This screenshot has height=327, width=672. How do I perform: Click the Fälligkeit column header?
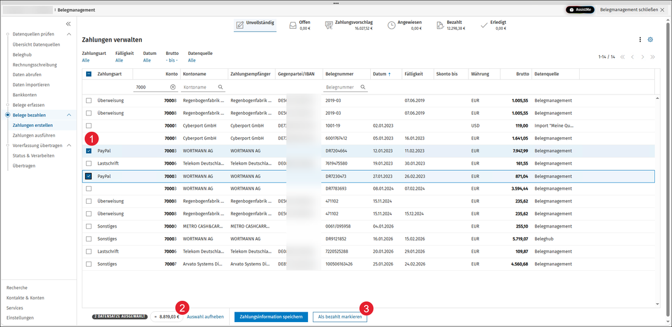click(x=418, y=74)
